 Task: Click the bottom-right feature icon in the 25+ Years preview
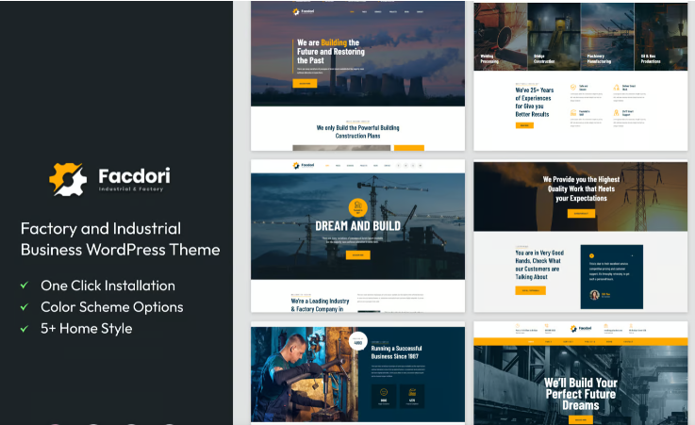616,112
